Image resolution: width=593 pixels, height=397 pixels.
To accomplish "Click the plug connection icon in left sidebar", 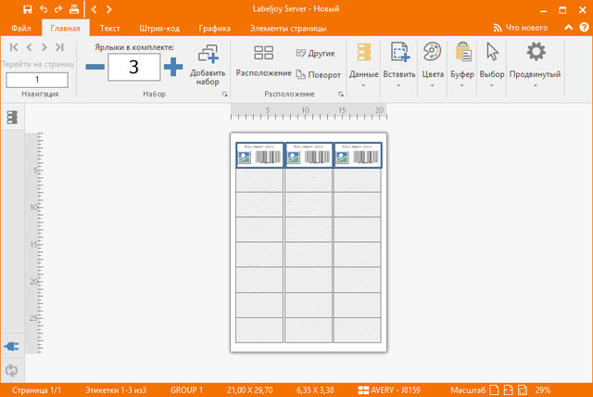I will click(x=11, y=345).
